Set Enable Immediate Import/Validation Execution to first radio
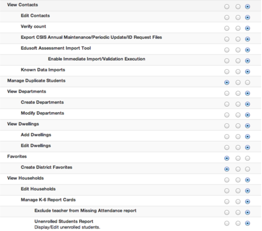This screenshot has width=262, height=231. [227, 61]
